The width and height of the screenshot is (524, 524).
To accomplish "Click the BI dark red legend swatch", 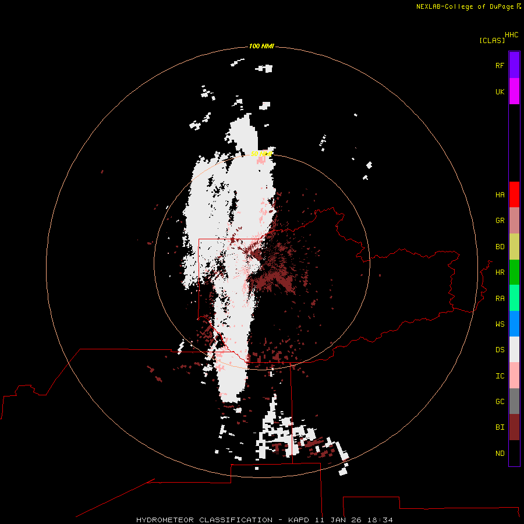I will click(514, 427).
